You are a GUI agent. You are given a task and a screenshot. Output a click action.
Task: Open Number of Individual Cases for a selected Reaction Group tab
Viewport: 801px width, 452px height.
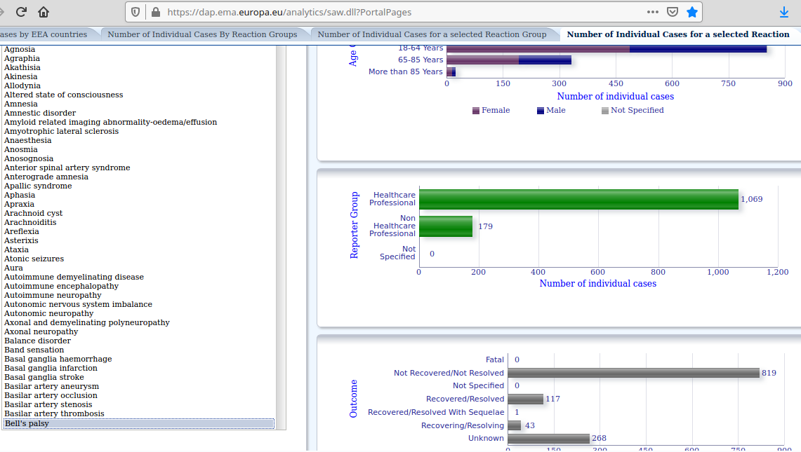(432, 34)
